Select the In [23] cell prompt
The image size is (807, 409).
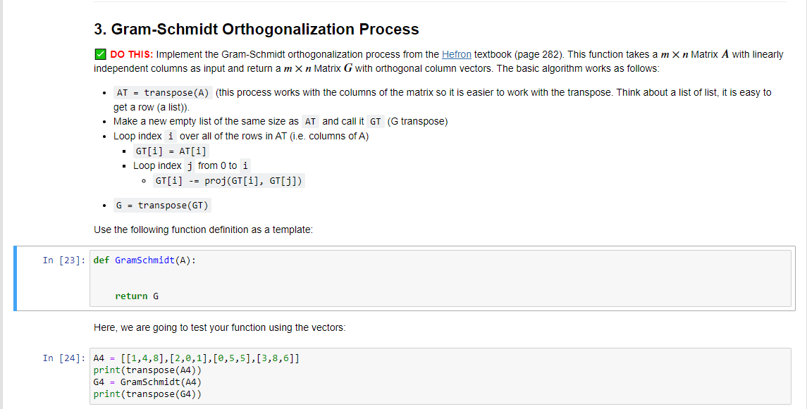point(64,260)
